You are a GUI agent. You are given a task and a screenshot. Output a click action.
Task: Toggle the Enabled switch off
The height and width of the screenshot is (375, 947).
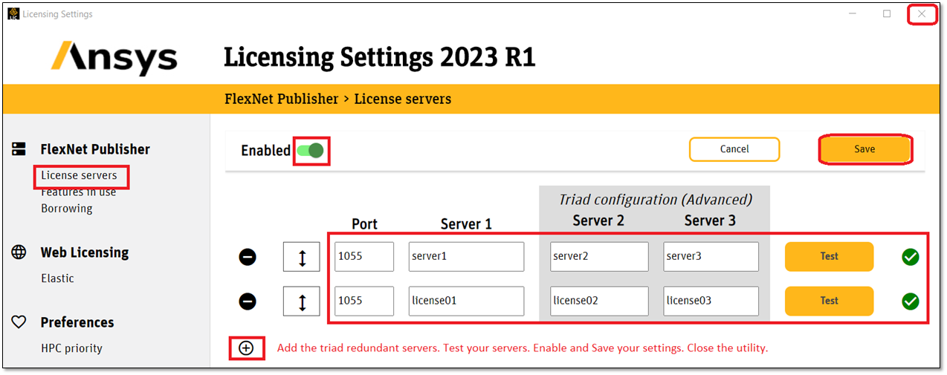(311, 151)
